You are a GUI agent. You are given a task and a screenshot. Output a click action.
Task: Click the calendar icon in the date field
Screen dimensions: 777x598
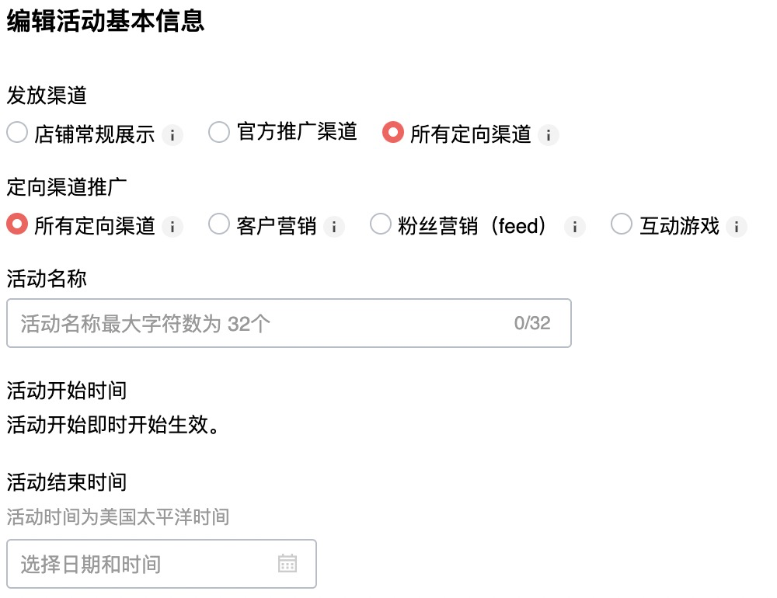(x=287, y=564)
